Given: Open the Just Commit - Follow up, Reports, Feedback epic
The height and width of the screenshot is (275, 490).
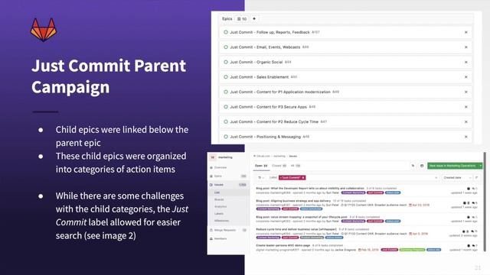Looking at the screenshot, I should click(269, 32).
